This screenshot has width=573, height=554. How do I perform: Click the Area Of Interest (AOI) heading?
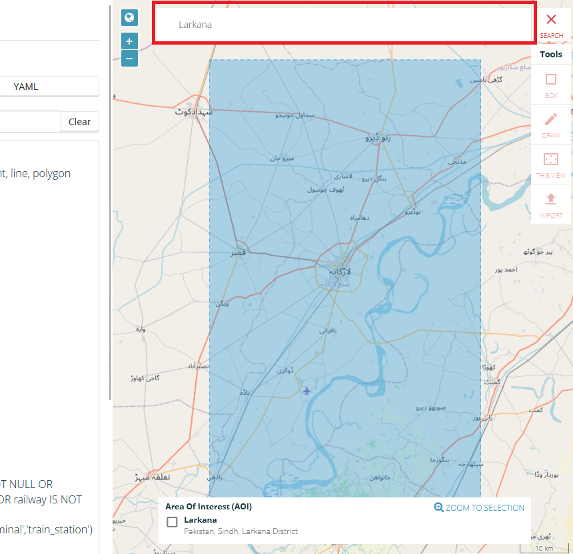pyautogui.click(x=209, y=507)
